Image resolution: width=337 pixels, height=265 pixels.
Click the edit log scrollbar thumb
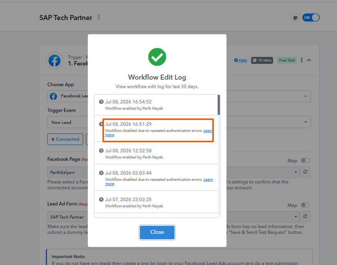point(219,105)
